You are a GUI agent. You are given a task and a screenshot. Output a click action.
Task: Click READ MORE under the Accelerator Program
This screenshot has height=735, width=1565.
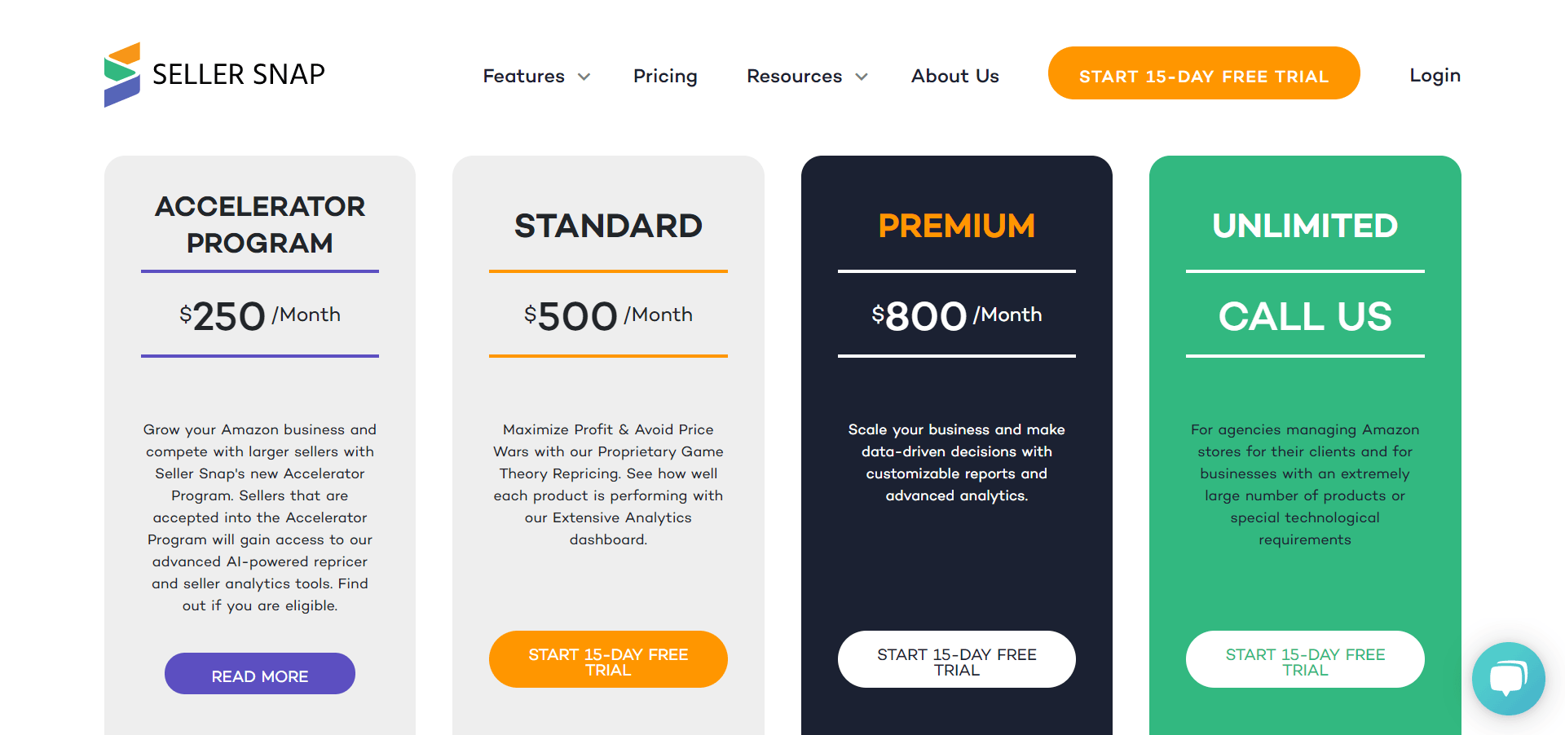coord(259,674)
